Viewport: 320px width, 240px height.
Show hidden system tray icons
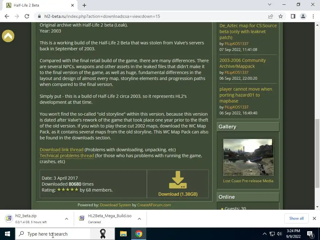point(264,234)
